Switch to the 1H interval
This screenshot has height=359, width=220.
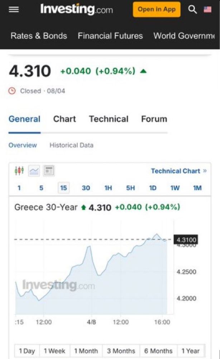point(108,188)
